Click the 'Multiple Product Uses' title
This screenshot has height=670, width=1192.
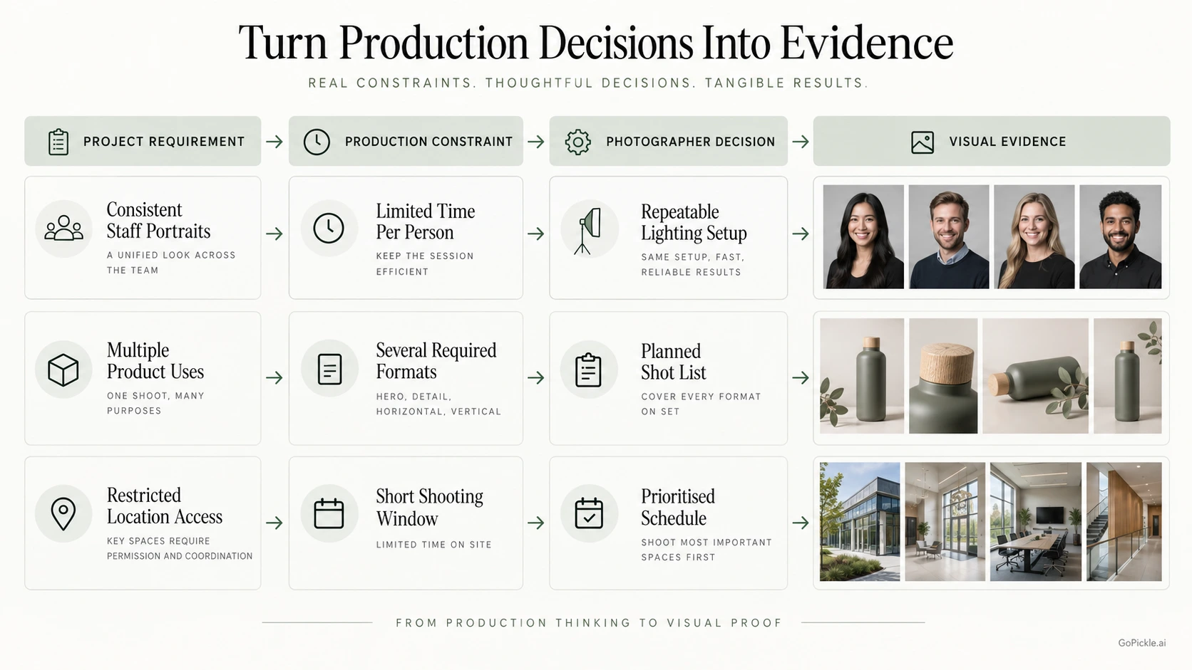pos(155,361)
